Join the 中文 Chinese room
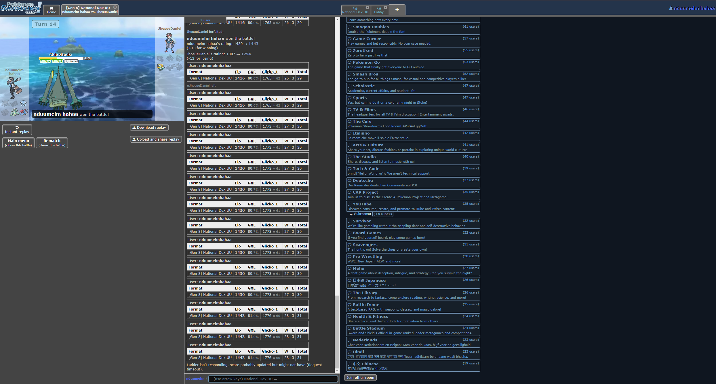 (x=413, y=366)
